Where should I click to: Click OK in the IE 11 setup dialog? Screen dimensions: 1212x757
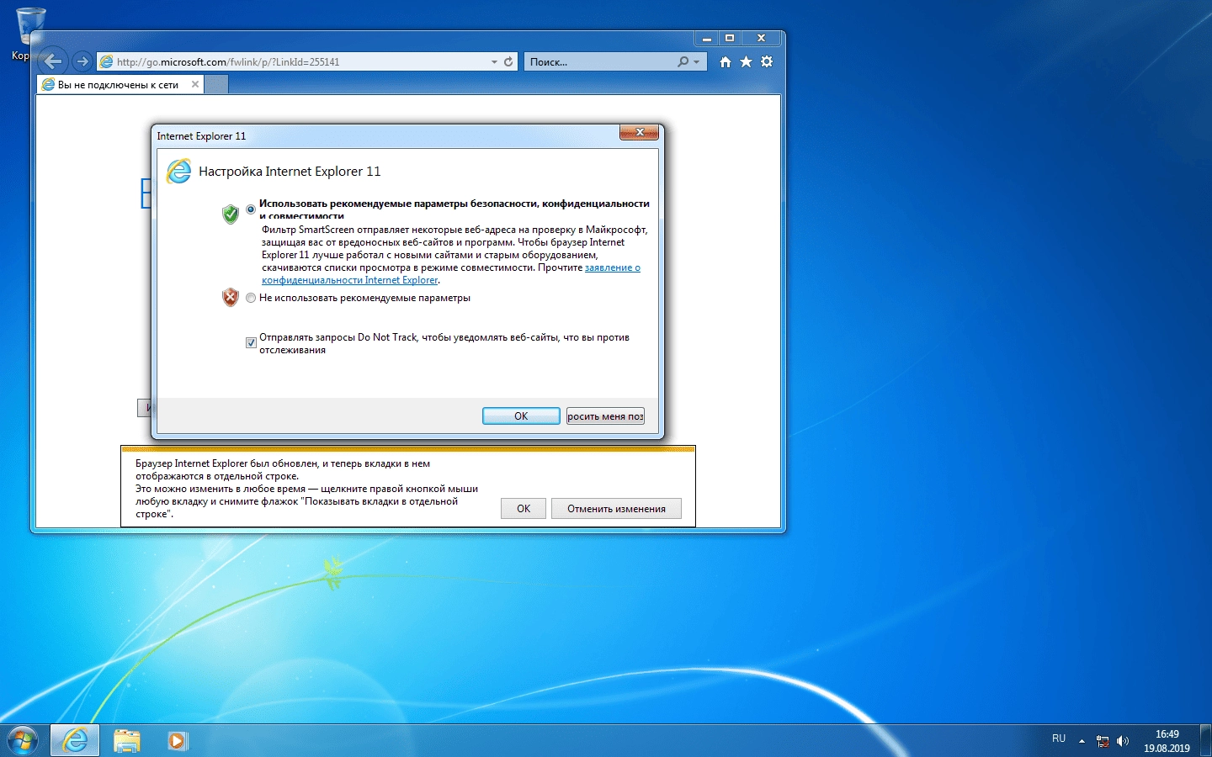pos(521,416)
